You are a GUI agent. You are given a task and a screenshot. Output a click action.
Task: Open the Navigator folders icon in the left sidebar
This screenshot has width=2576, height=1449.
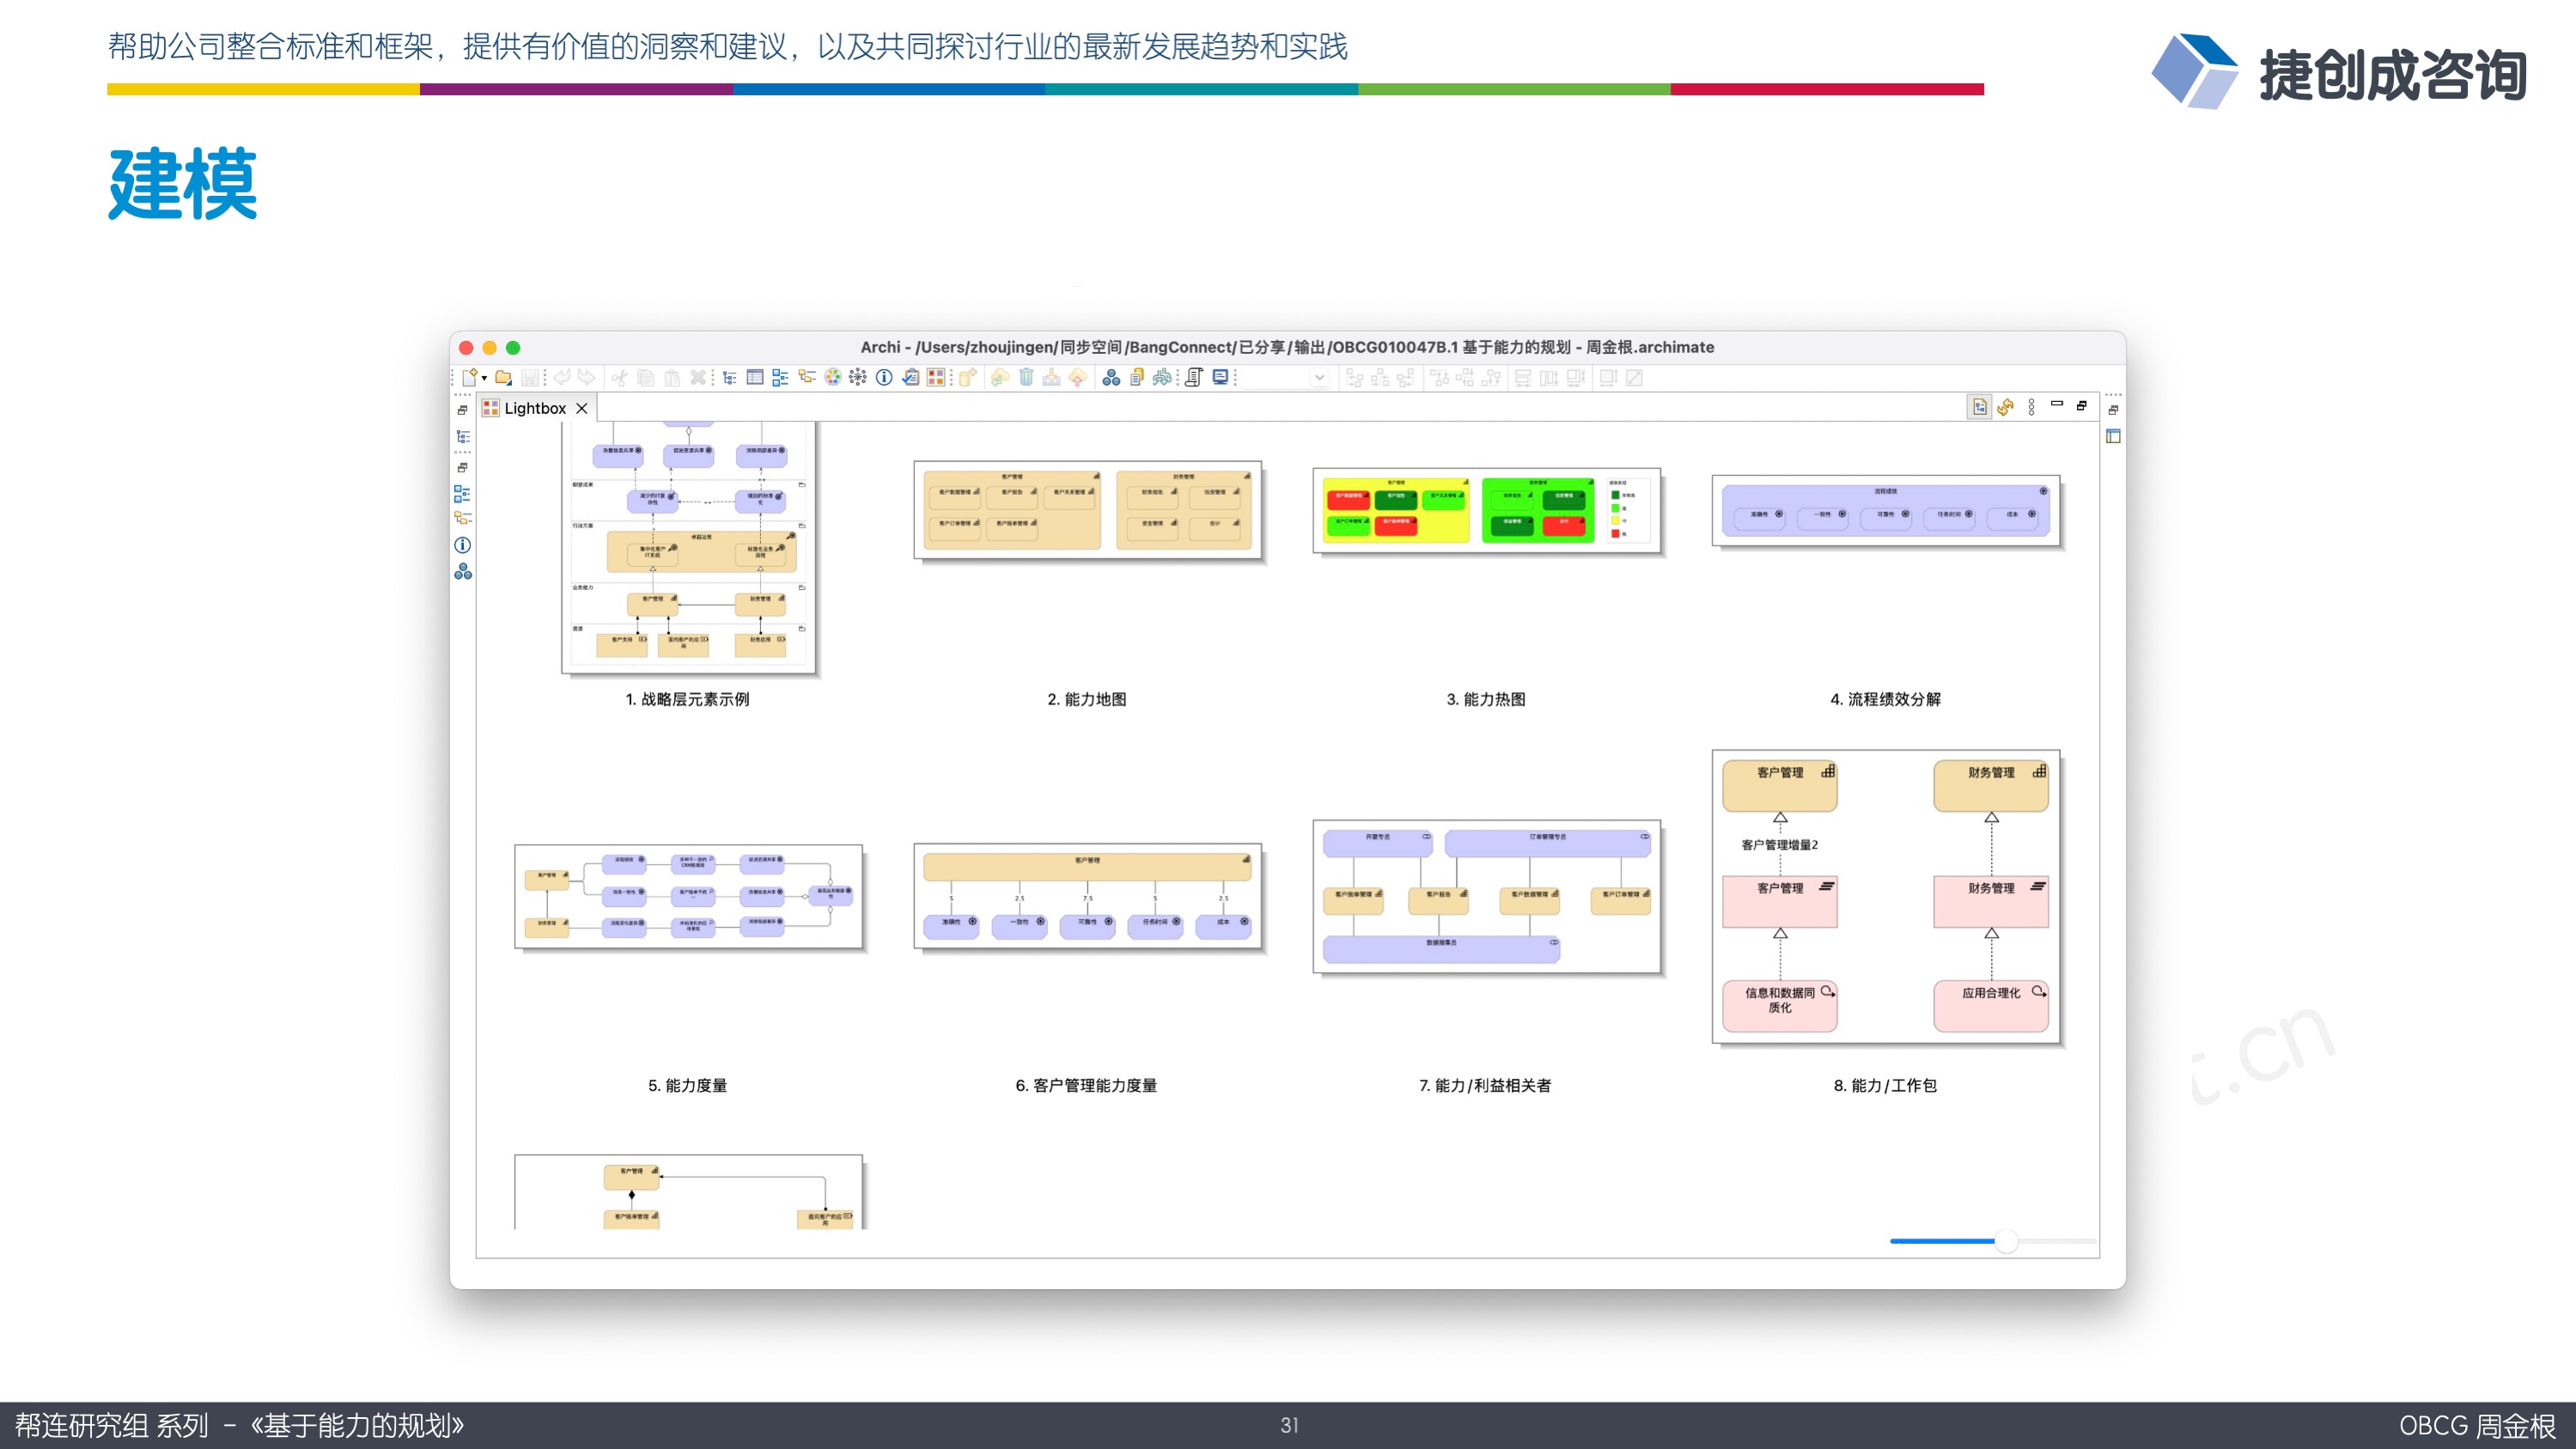462,518
